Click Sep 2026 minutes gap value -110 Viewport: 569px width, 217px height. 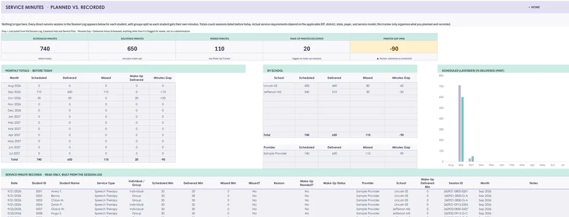click(162, 92)
